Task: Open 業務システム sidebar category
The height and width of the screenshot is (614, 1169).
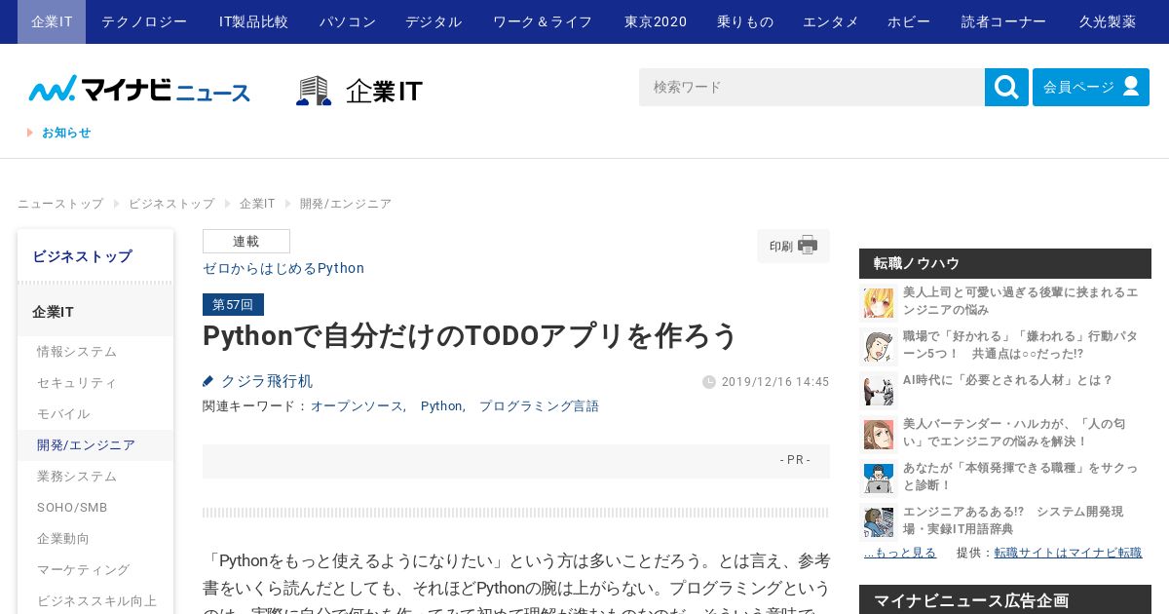Action: pyautogui.click(x=95, y=476)
